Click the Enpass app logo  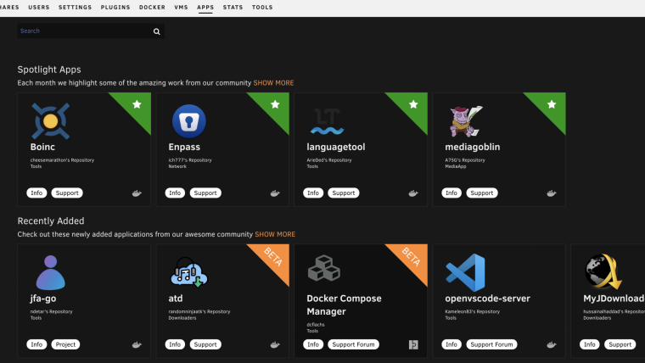point(188,121)
